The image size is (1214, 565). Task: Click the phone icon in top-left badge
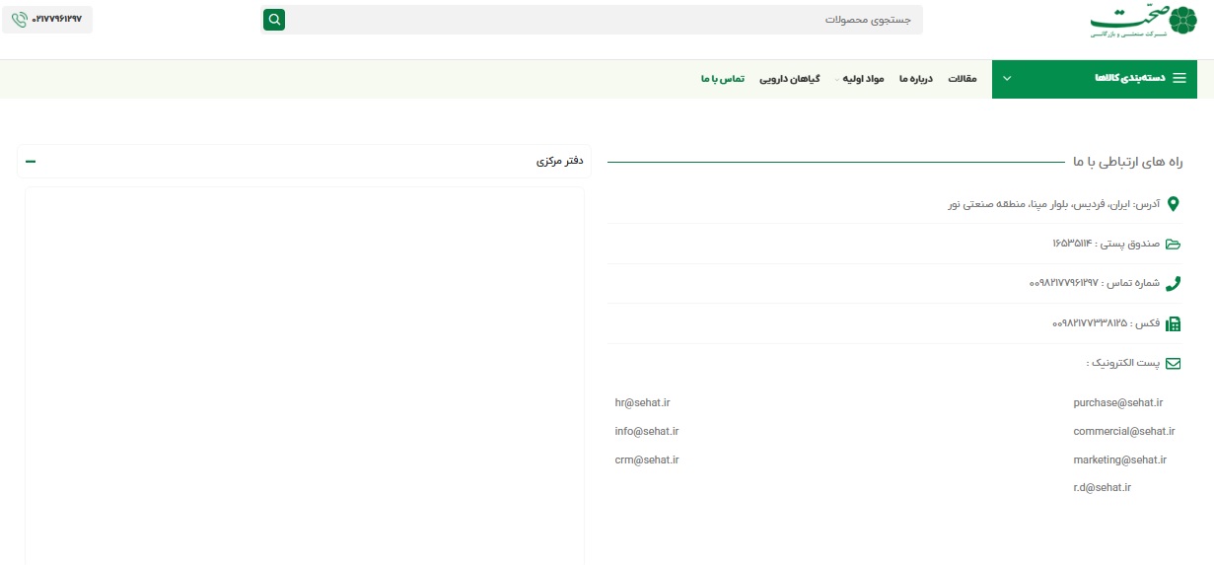(x=19, y=20)
